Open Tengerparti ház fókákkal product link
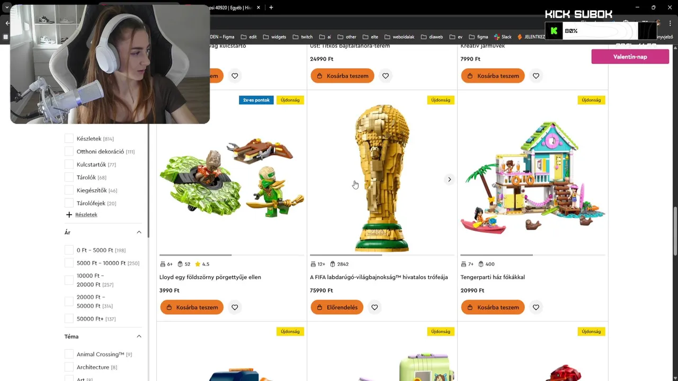Viewport: 678px width, 381px height. [x=493, y=277]
